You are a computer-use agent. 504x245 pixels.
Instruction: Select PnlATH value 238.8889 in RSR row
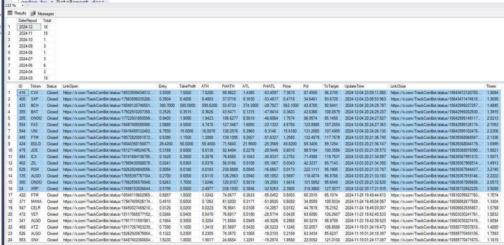click(x=231, y=169)
